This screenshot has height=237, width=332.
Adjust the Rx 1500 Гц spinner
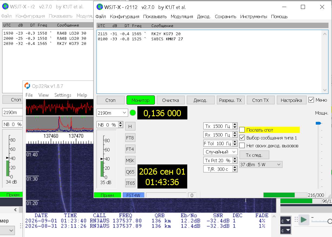coord(220,135)
